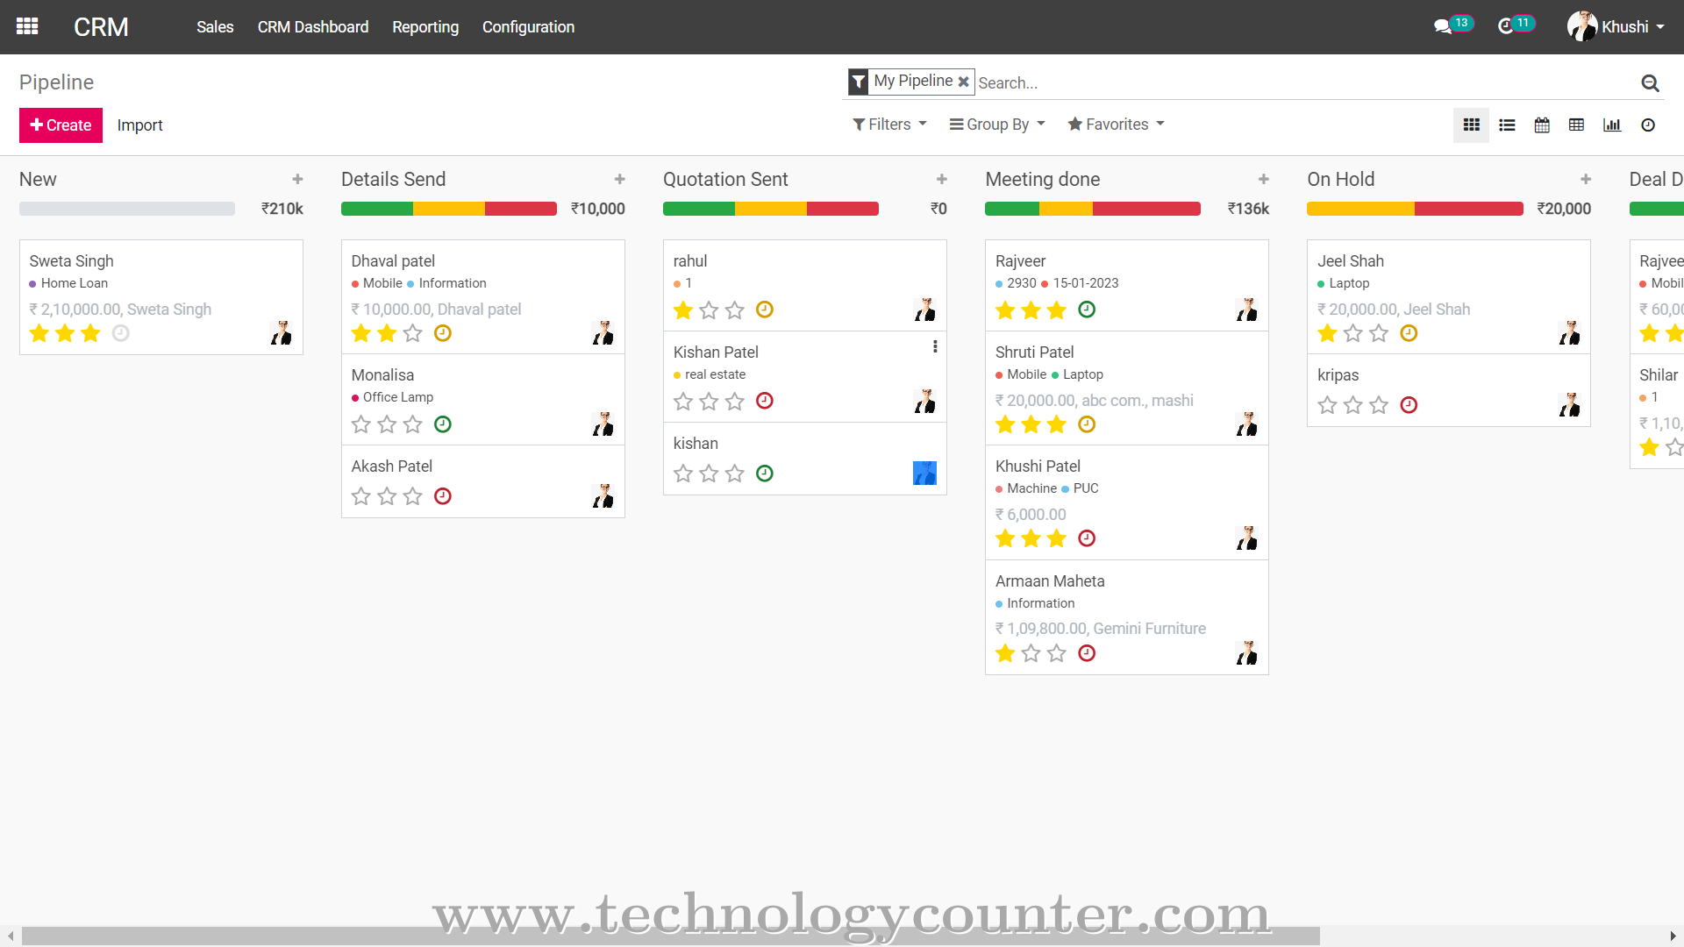This screenshot has height=947, width=1684.
Task: Set first priority star on Monalisa card
Action: [361, 424]
